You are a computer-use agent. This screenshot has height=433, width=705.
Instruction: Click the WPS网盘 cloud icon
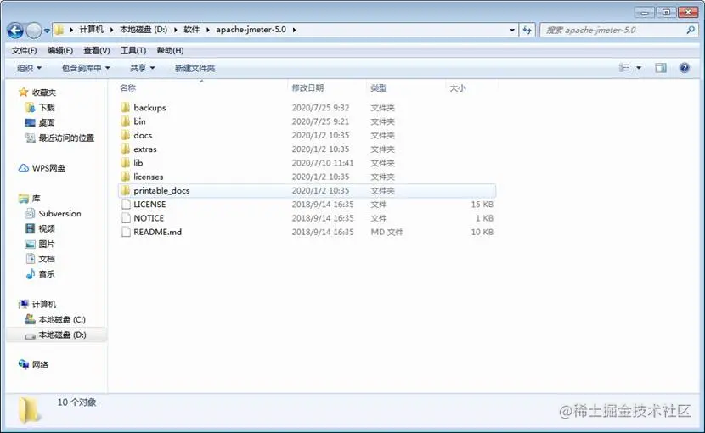[24, 168]
